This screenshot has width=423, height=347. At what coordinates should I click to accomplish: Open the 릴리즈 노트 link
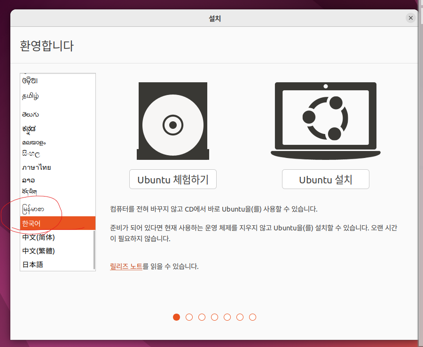pyautogui.click(x=126, y=266)
